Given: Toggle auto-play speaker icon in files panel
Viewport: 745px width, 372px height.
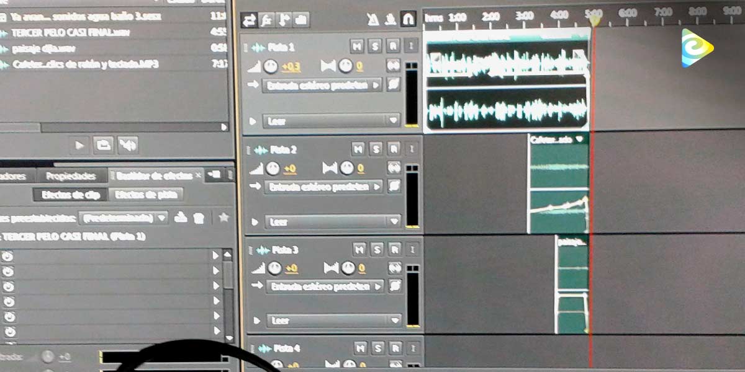Looking at the screenshot, I should click(x=127, y=145).
